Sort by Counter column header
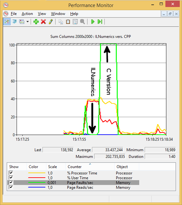Viewport: 182px width, 205px height. pyautogui.click(x=90, y=167)
